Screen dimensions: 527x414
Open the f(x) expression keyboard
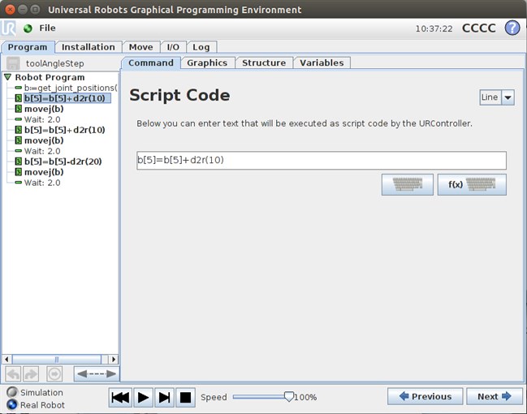[x=472, y=184]
